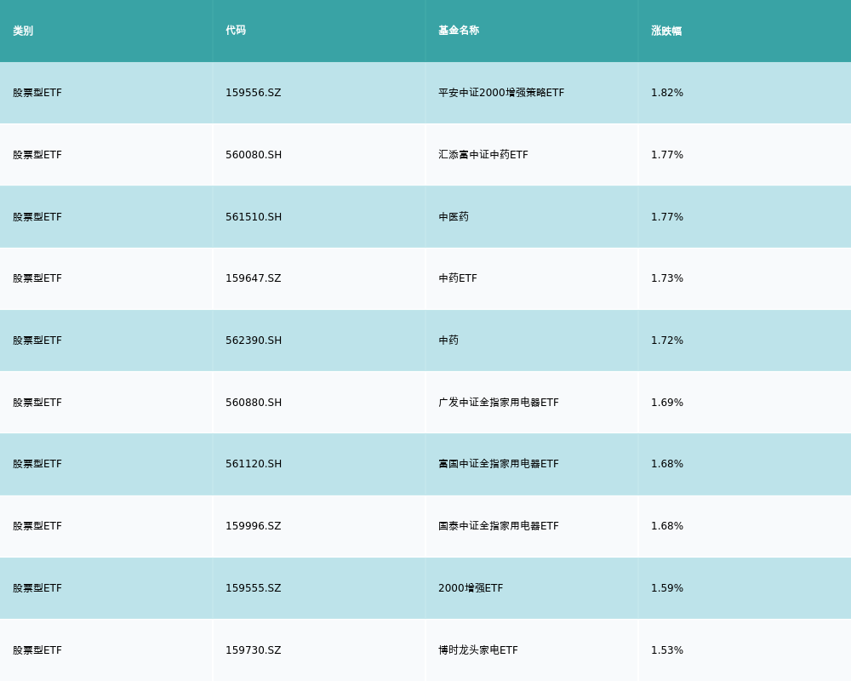The height and width of the screenshot is (681, 851).
Task: Click 股票型ETF in the 159730.SZ row
Action: click(x=37, y=650)
